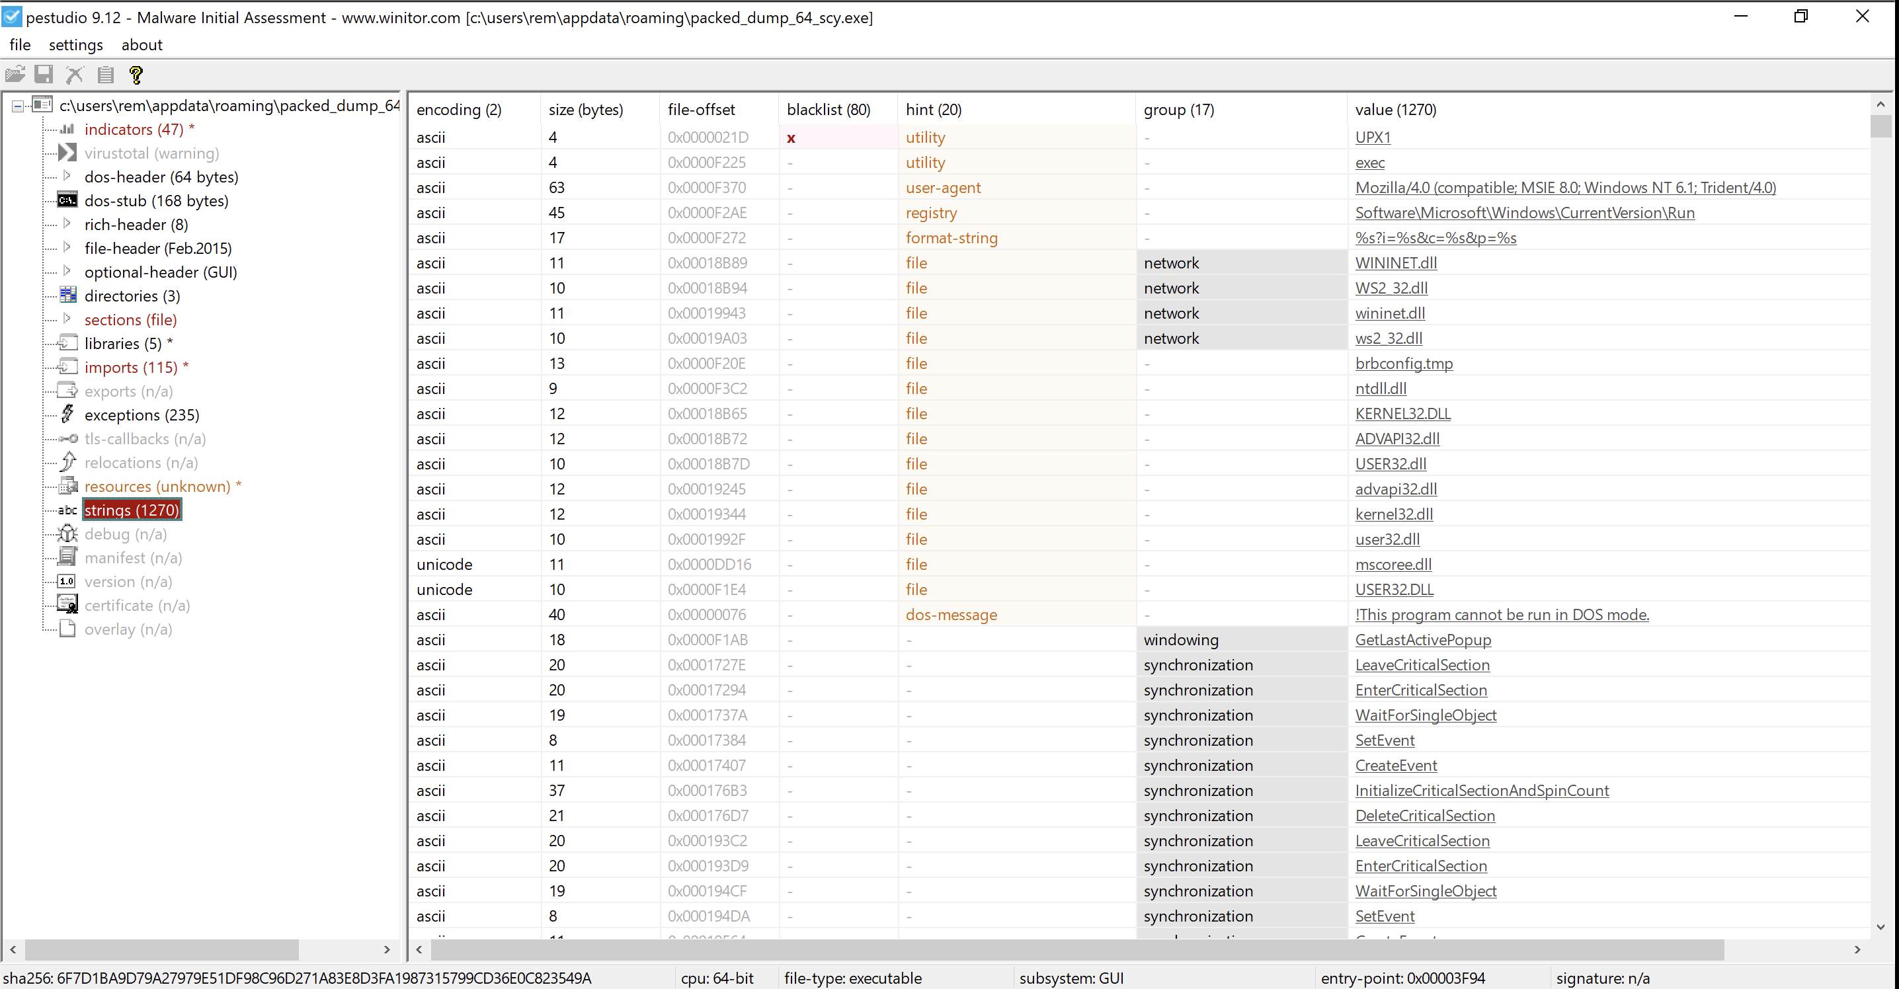The width and height of the screenshot is (1899, 989).
Task: Expand the sections tree node
Action: tap(67, 319)
